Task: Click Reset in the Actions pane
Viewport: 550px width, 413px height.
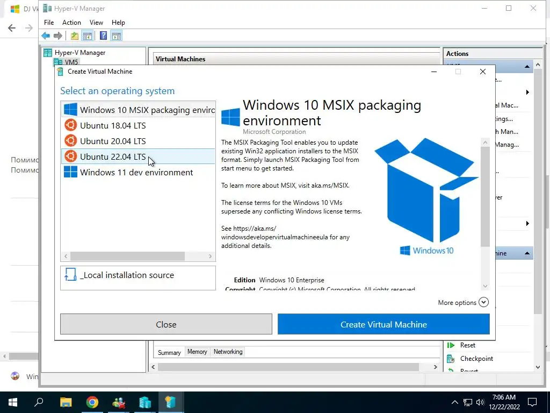Action: click(468, 345)
